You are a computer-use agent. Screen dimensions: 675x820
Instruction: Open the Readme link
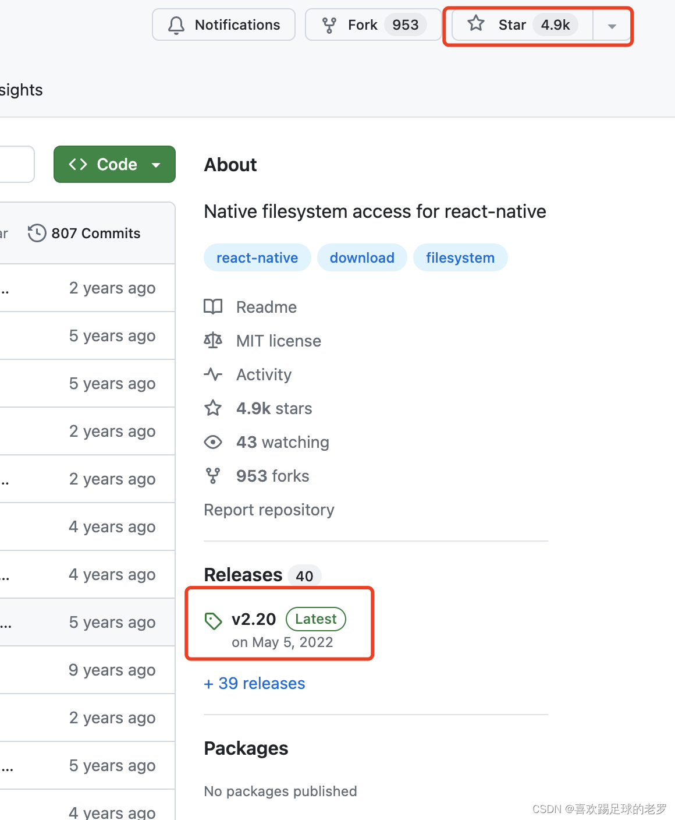tap(267, 307)
